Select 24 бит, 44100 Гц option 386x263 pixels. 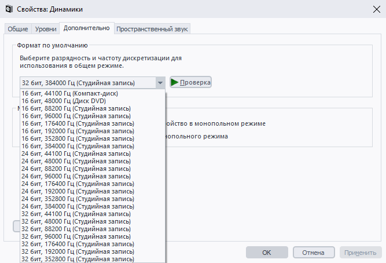(93, 154)
